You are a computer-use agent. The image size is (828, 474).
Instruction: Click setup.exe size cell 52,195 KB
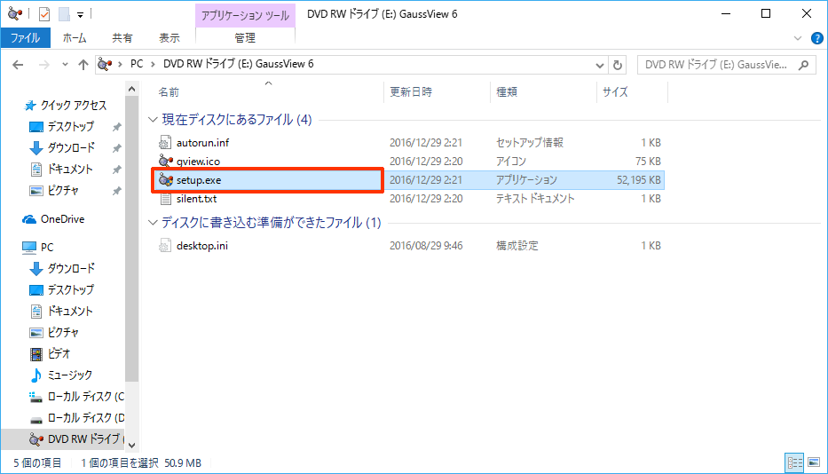click(x=638, y=180)
